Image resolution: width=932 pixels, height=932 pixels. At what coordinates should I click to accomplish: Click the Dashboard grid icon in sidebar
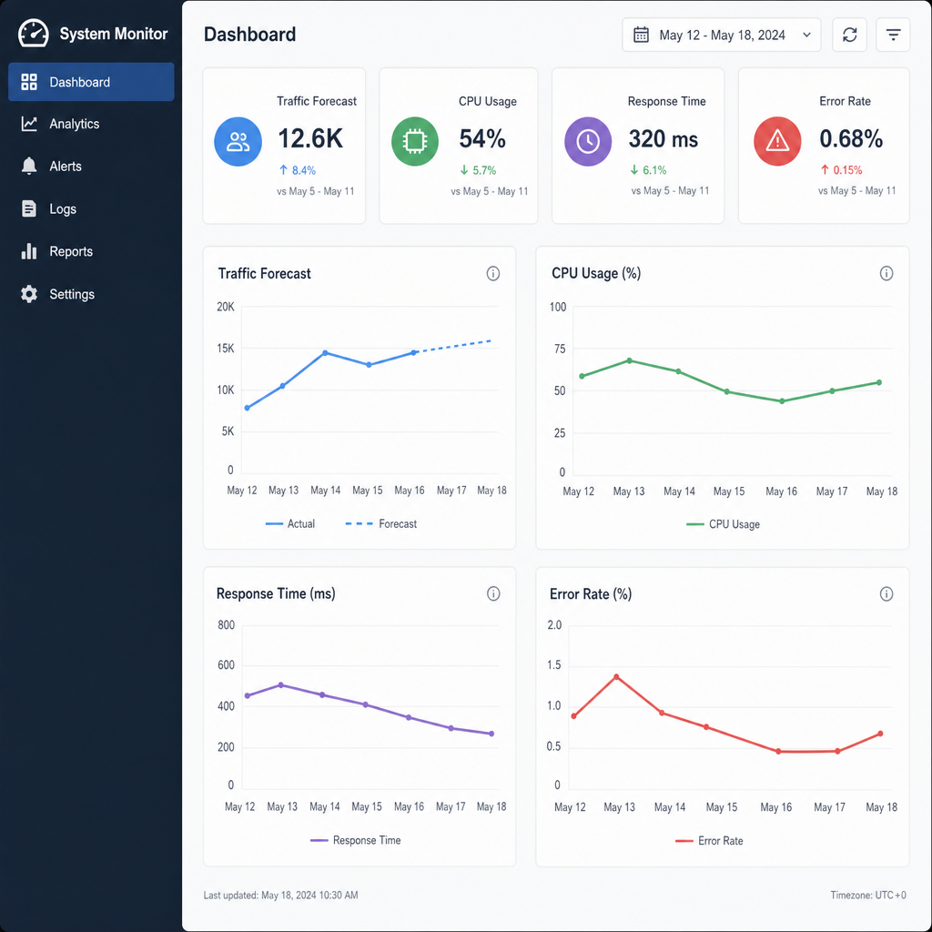(29, 82)
